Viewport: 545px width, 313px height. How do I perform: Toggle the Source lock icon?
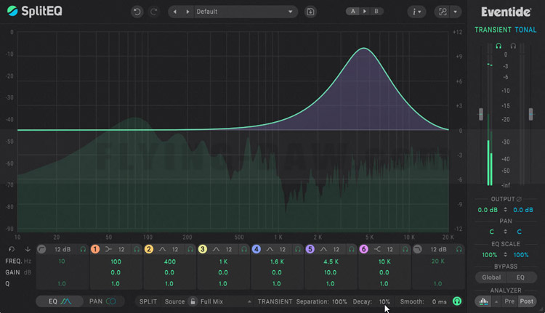point(193,301)
